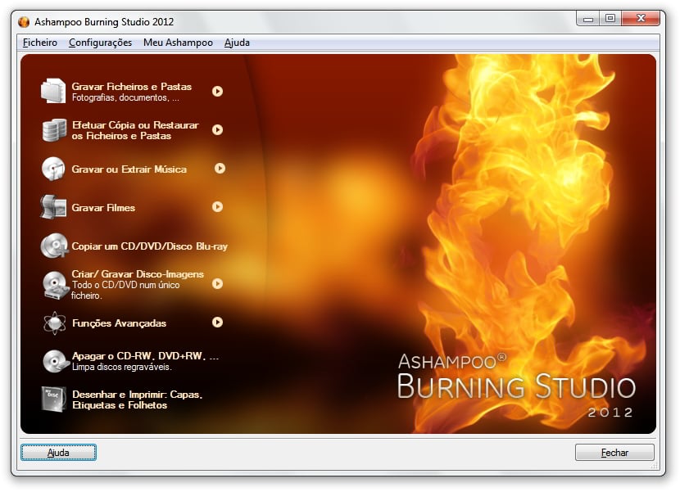Click the resize grip at window corner
This screenshot has height=492, width=680.
tap(655, 465)
